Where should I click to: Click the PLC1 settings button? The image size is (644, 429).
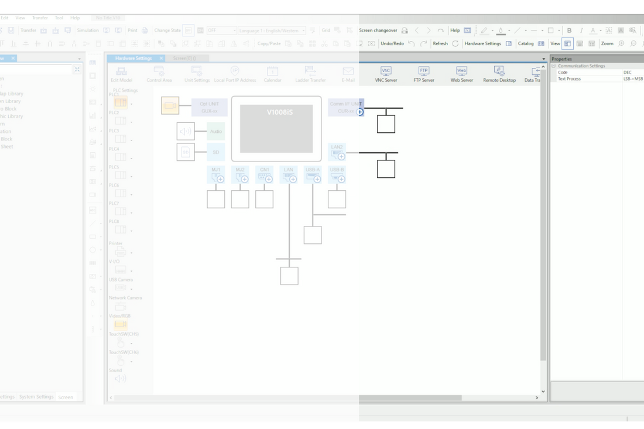(120, 103)
